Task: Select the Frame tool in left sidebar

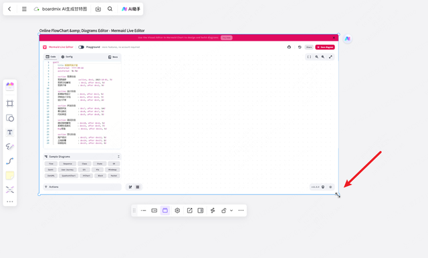Action: pyautogui.click(x=10, y=103)
